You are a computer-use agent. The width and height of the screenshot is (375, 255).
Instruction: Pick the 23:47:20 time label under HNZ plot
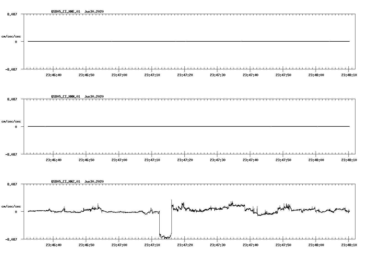pyautogui.click(x=185, y=245)
